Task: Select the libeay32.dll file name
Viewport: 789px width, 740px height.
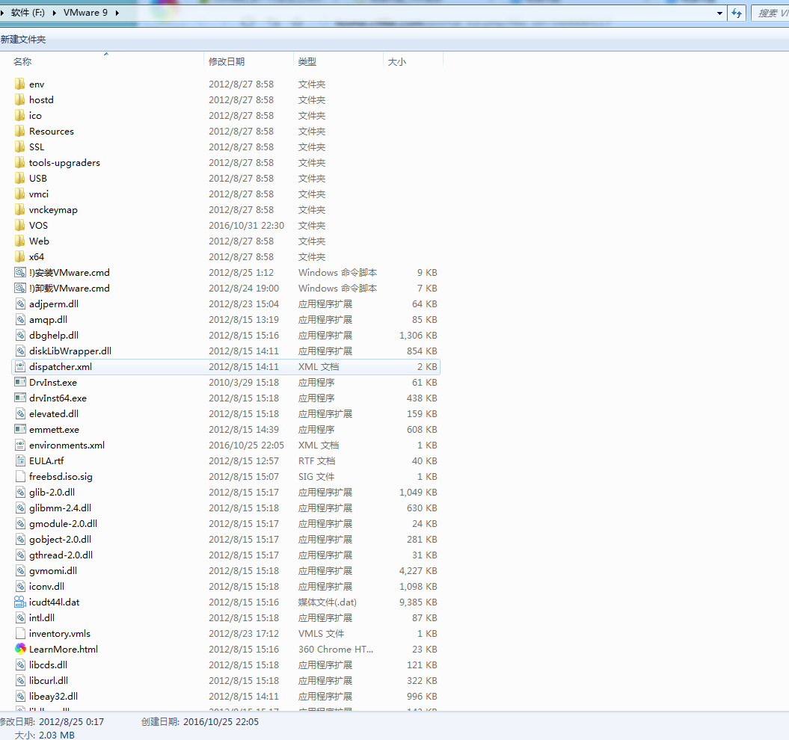Action: click(53, 696)
